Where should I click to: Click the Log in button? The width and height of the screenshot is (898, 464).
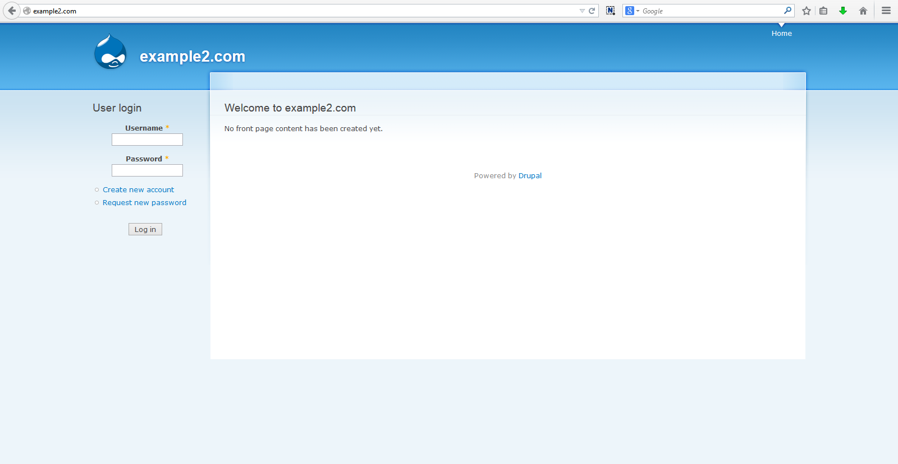click(145, 229)
